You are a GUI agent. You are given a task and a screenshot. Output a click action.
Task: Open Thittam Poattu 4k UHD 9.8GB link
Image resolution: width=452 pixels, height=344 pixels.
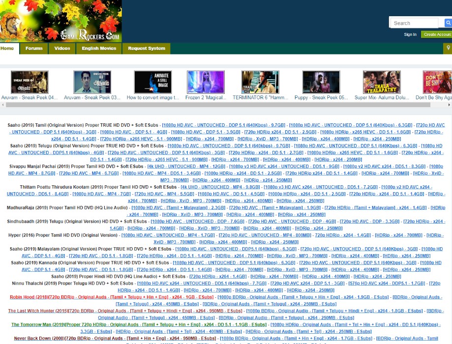[220, 187]
